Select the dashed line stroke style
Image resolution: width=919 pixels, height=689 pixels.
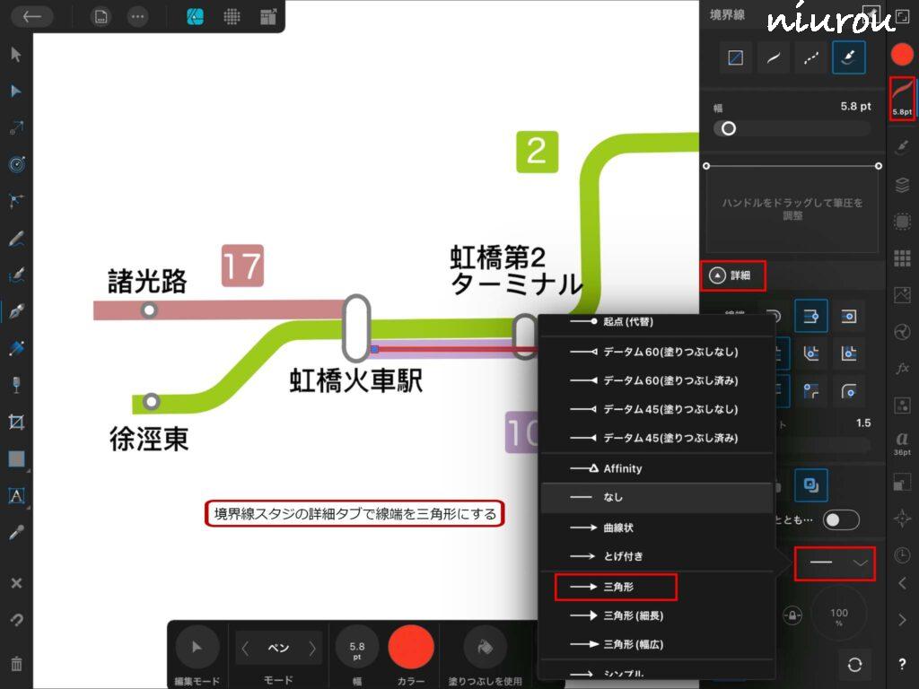tap(810, 57)
